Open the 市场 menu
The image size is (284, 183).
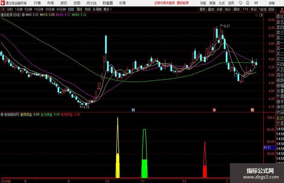(50, 3)
